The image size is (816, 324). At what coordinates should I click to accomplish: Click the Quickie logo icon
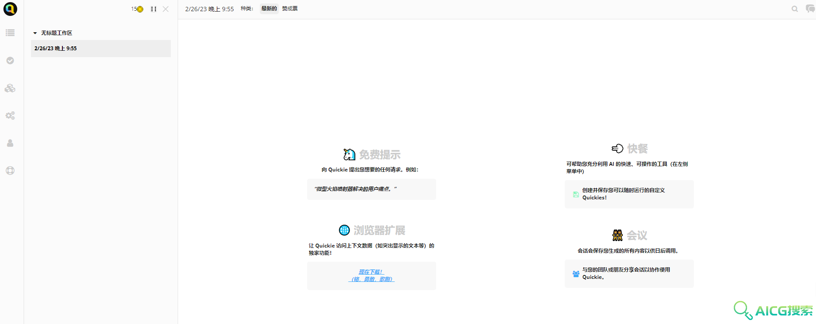[x=10, y=9]
